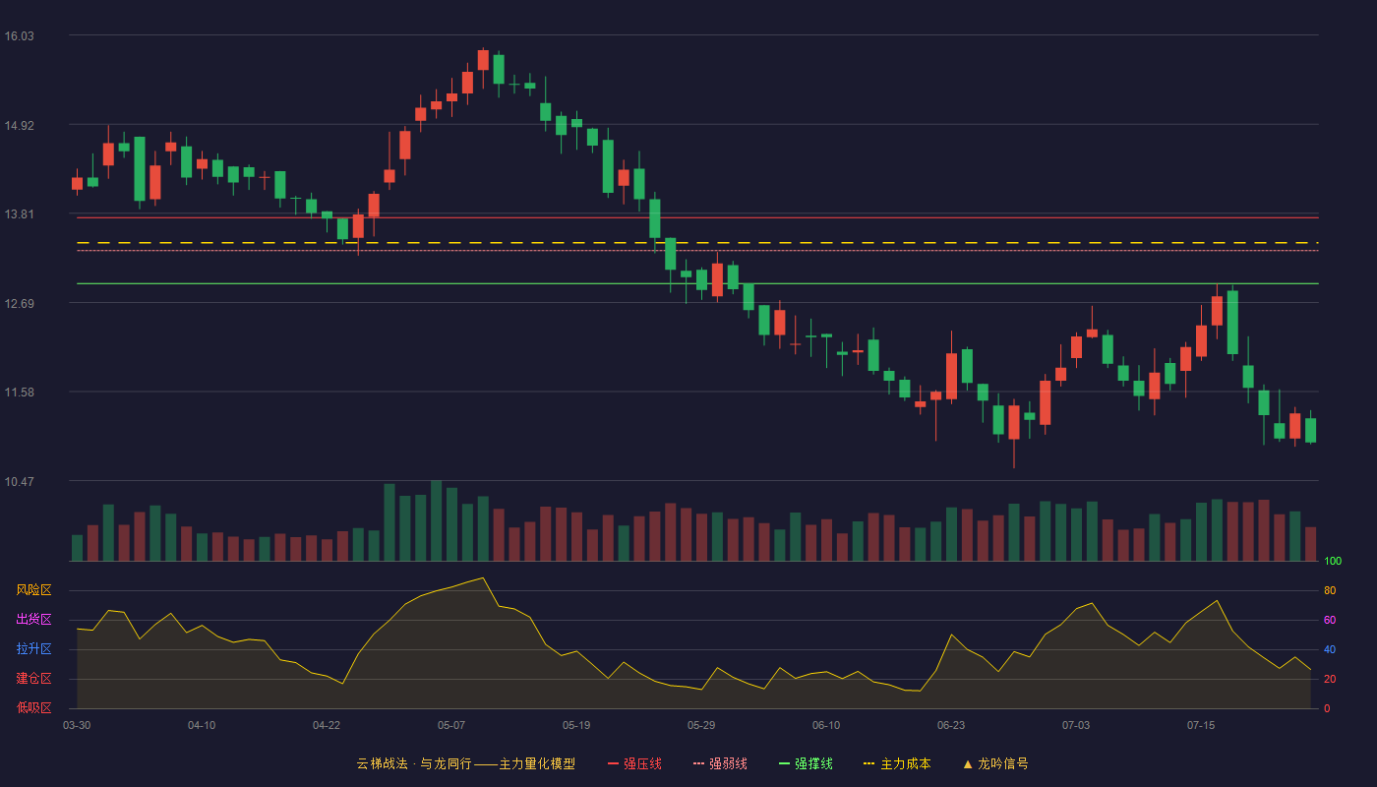Click the green 强撑线 legend line marker
Screen dimensions: 1377x787
click(x=785, y=763)
